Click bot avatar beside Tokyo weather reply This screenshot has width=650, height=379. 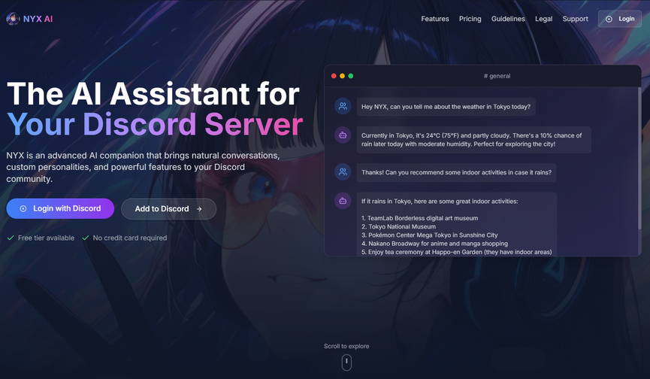click(x=343, y=135)
